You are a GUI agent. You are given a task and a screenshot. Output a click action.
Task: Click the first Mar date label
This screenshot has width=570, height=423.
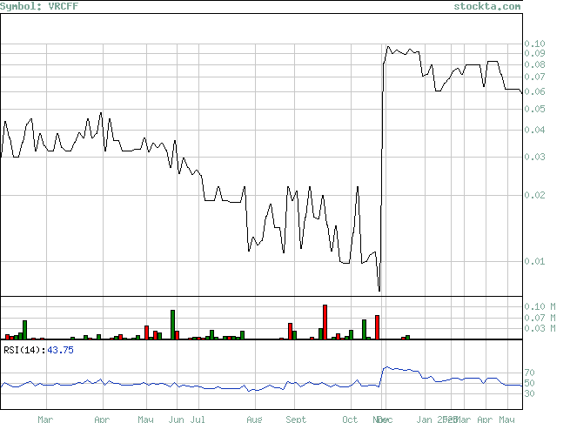tap(45, 420)
